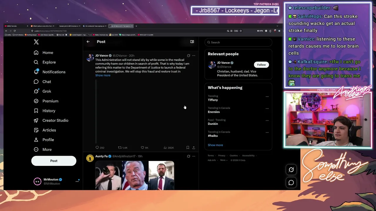Image resolution: width=376 pixels, height=211 pixels.
Task: Open floating chat bubble button at bottom right
Action: click(x=291, y=183)
